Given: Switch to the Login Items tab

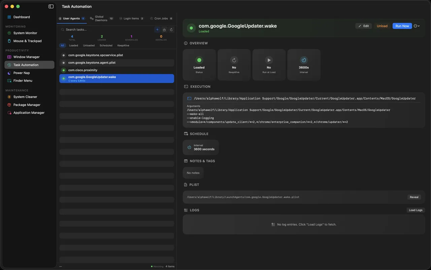Looking at the screenshot, I should tap(132, 19).
